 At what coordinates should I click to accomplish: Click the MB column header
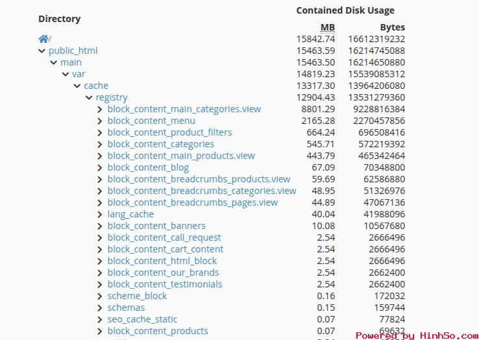328,27
